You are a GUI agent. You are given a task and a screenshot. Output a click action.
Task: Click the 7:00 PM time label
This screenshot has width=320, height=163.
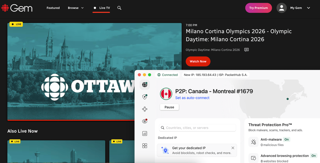[192, 25]
